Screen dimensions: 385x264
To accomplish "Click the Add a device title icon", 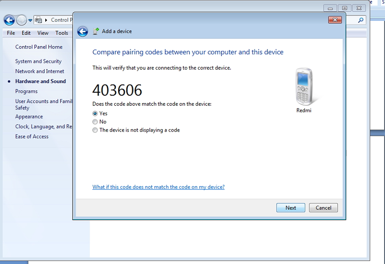I will pyautogui.click(x=96, y=31).
